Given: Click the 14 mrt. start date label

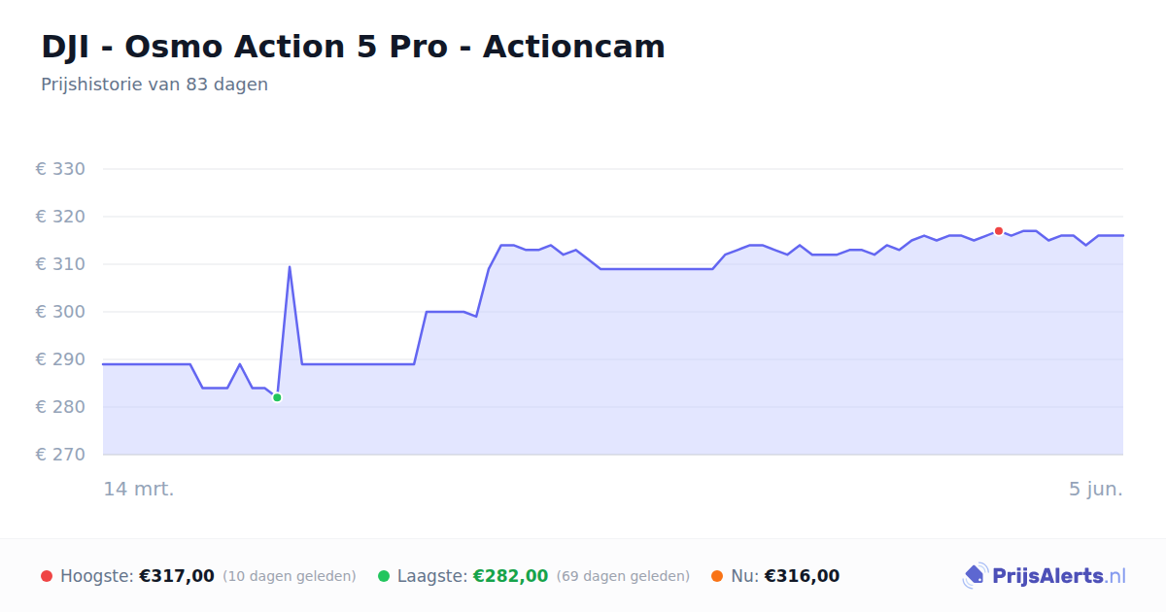Looking at the screenshot, I should [x=139, y=489].
